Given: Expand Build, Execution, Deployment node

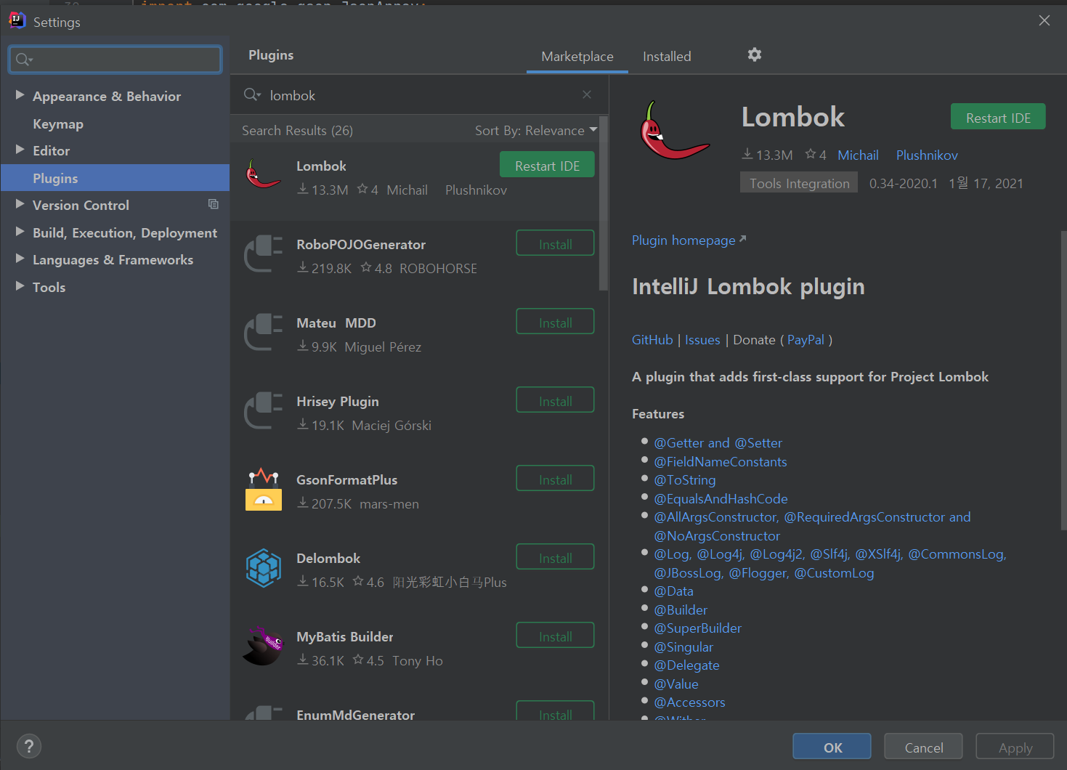Looking at the screenshot, I should pos(20,232).
